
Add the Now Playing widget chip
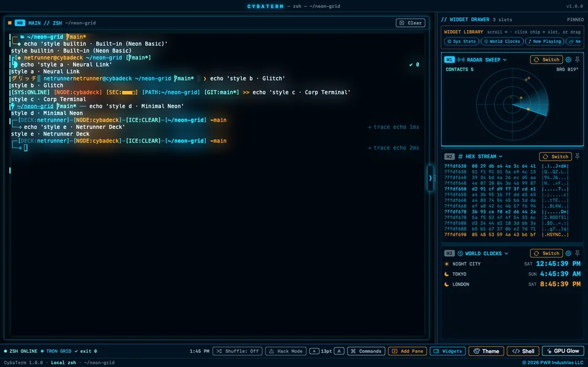[x=545, y=42]
